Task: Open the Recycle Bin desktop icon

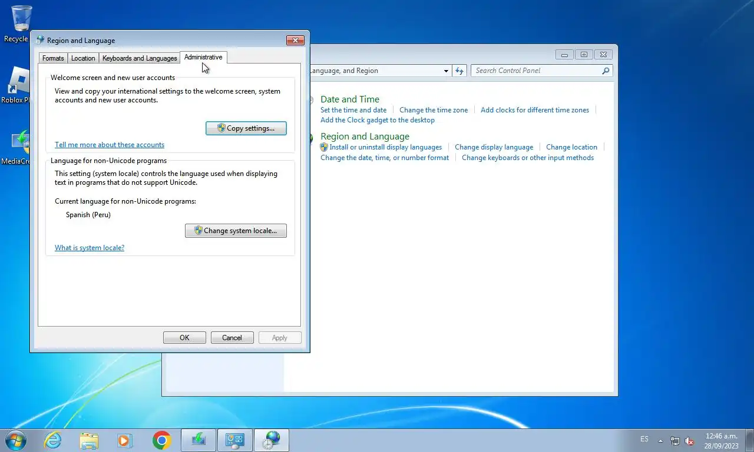Action: 19,24
